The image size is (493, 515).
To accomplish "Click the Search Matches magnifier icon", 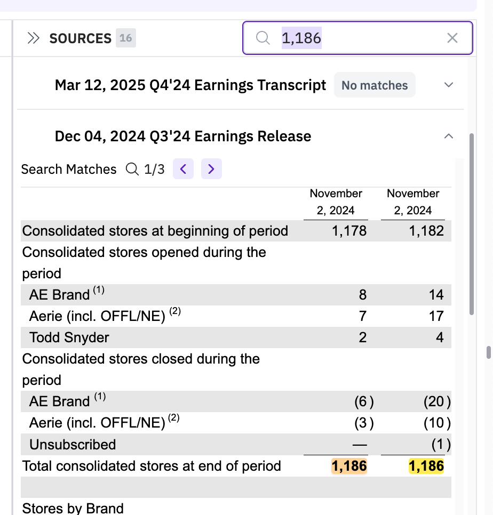I will pos(131,169).
